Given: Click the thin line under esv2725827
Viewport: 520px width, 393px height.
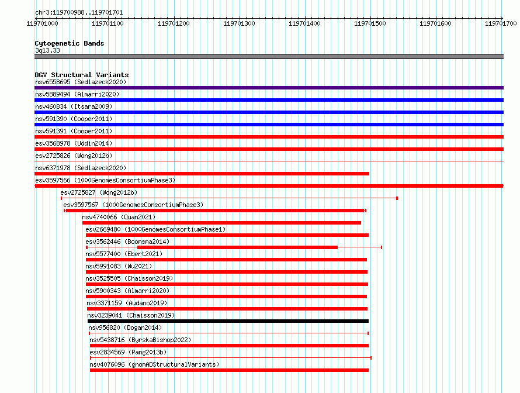Looking at the screenshot, I should click(x=229, y=198).
